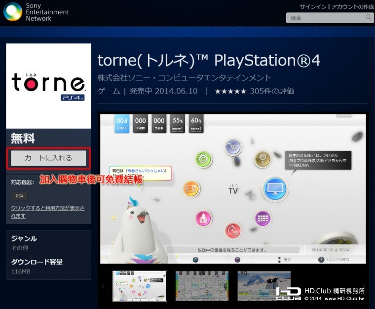Select the pink rabbit icon
375x309 pixels.
click(203, 218)
